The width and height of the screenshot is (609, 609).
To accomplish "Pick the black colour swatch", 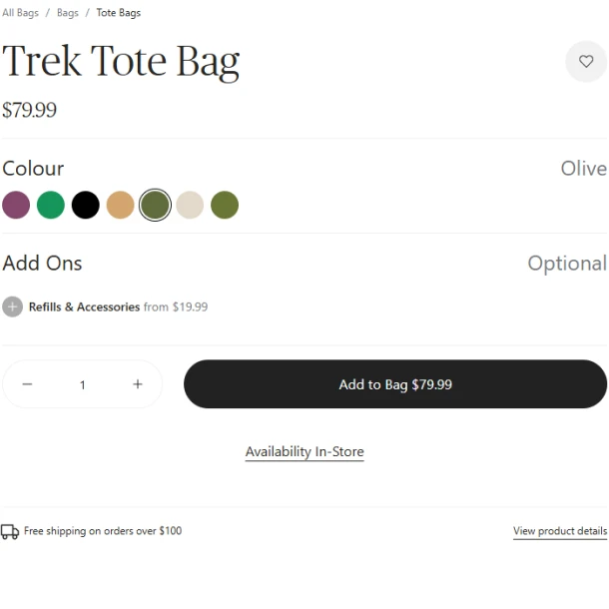I will click(x=86, y=205).
